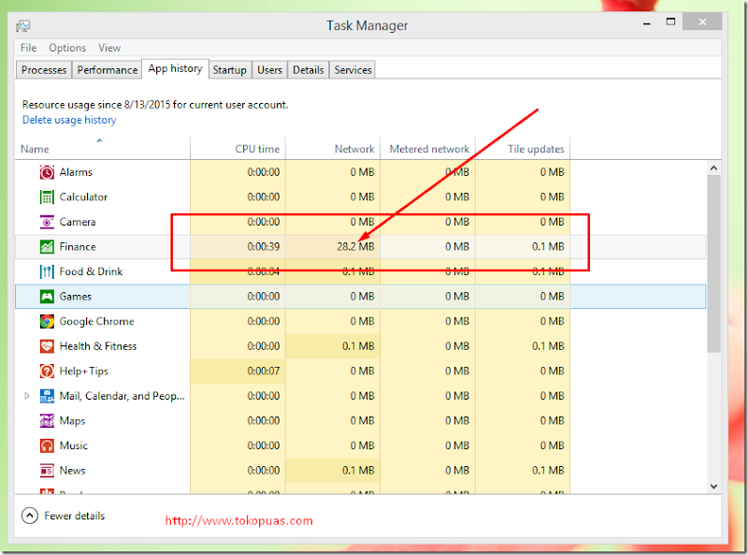Click the Music headphones icon
The image size is (748, 555).
(x=47, y=445)
